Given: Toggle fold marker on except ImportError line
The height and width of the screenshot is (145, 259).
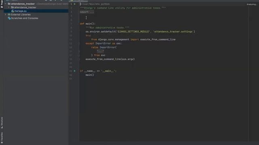Looking at the screenshot, I should (x=79, y=43).
